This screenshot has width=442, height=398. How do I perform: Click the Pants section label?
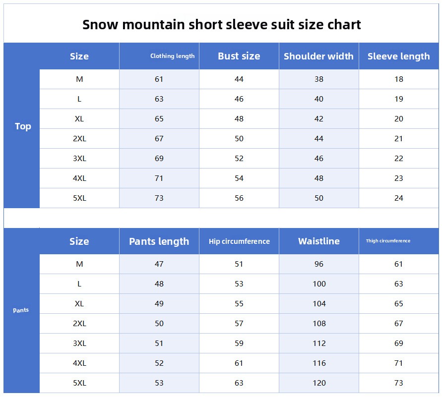click(x=21, y=310)
